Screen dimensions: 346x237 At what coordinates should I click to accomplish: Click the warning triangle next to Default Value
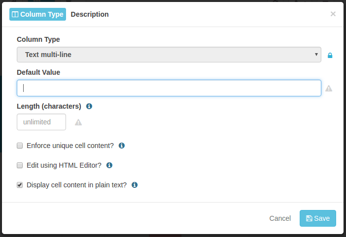[329, 89]
